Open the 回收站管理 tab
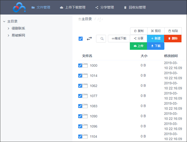The width and height of the screenshot is (187, 142). 135,7
